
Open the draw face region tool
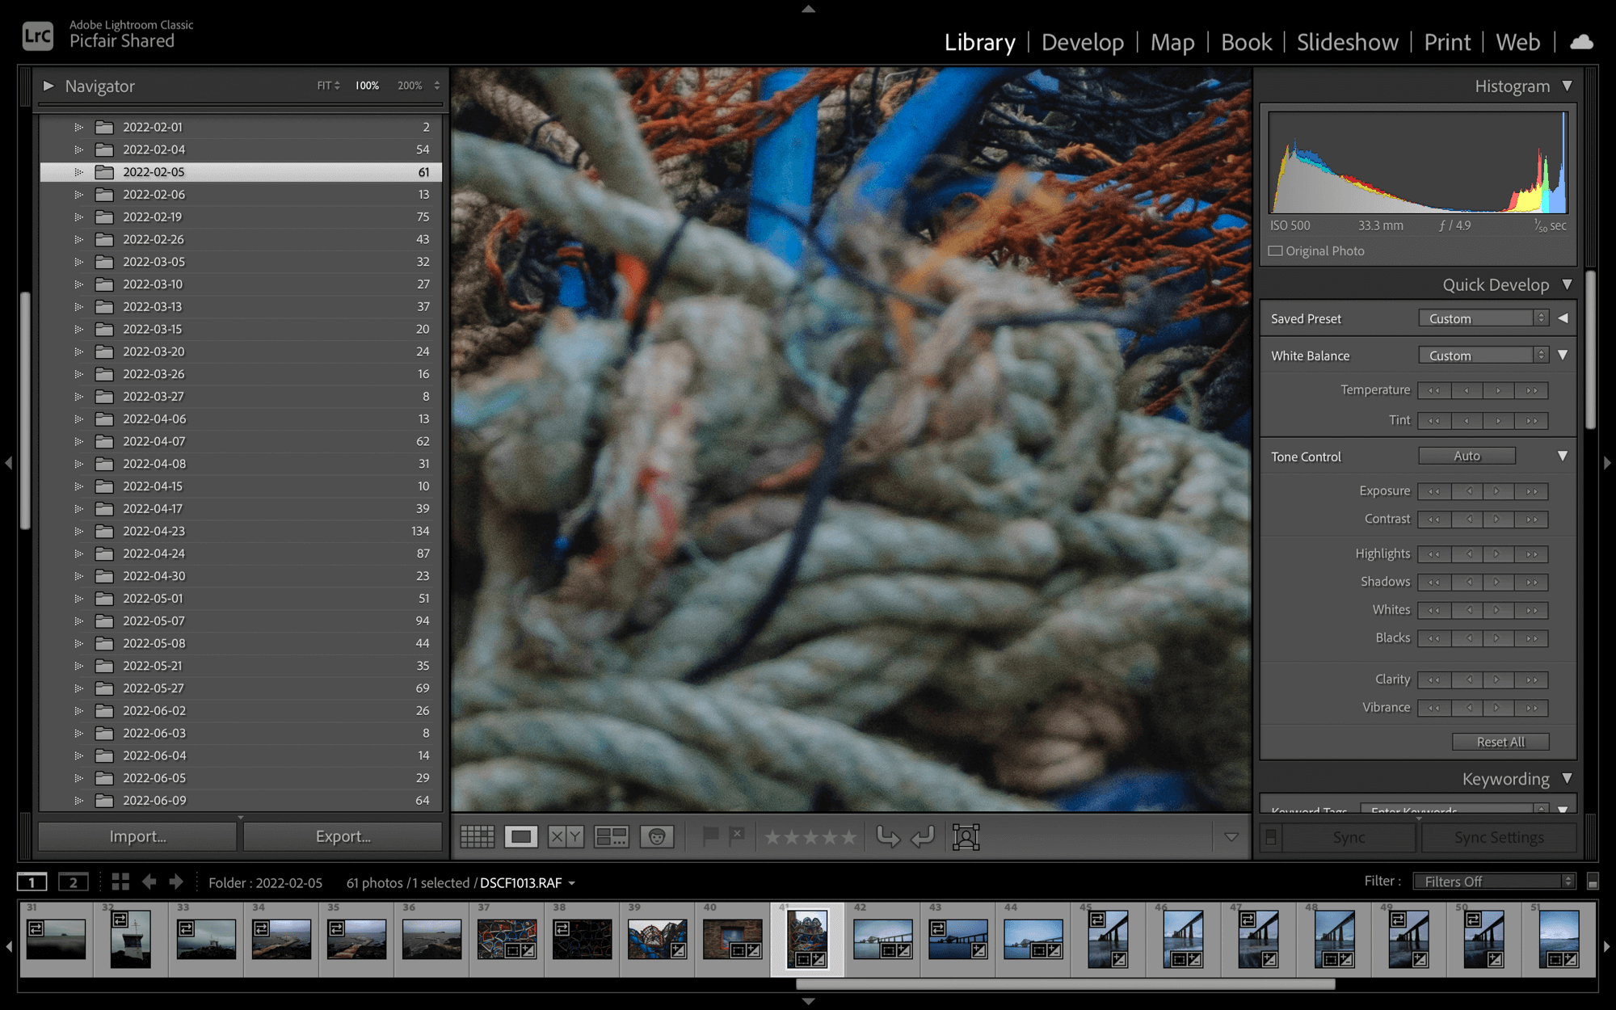tap(966, 837)
